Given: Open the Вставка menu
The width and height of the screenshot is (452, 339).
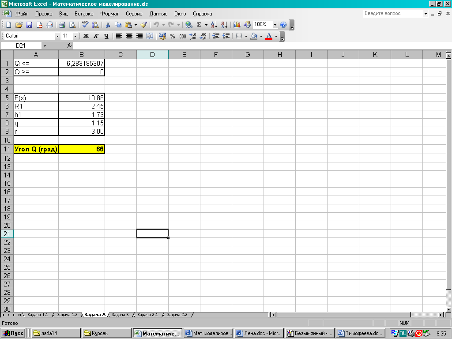Looking at the screenshot, I should 84,14.
